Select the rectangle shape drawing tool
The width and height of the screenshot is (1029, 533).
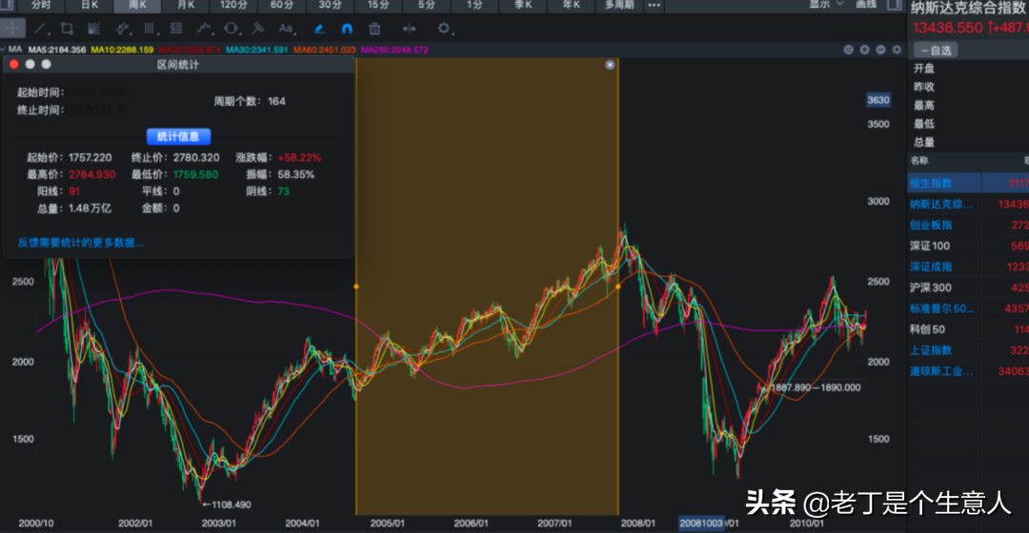tap(67, 29)
